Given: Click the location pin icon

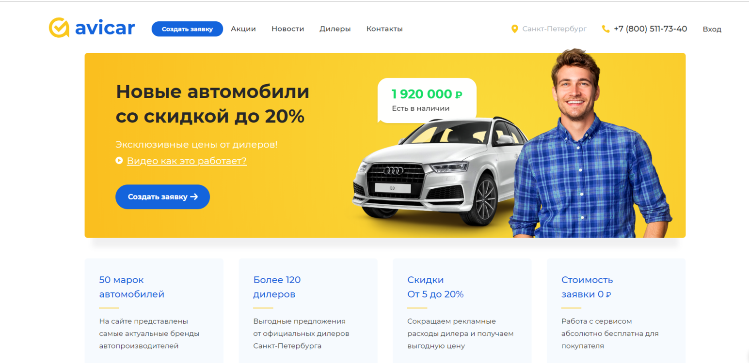Looking at the screenshot, I should point(515,29).
